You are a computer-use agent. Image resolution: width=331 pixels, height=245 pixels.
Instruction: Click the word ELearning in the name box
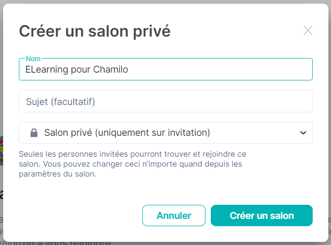(43, 69)
